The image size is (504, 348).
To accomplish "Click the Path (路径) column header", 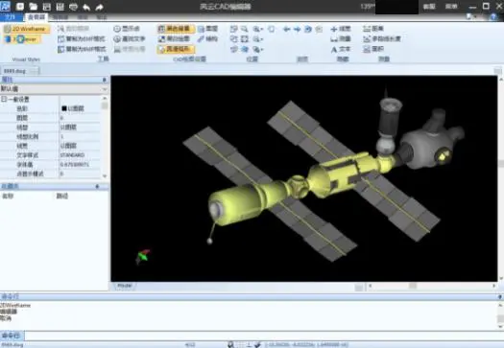I will tap(62, 196).
